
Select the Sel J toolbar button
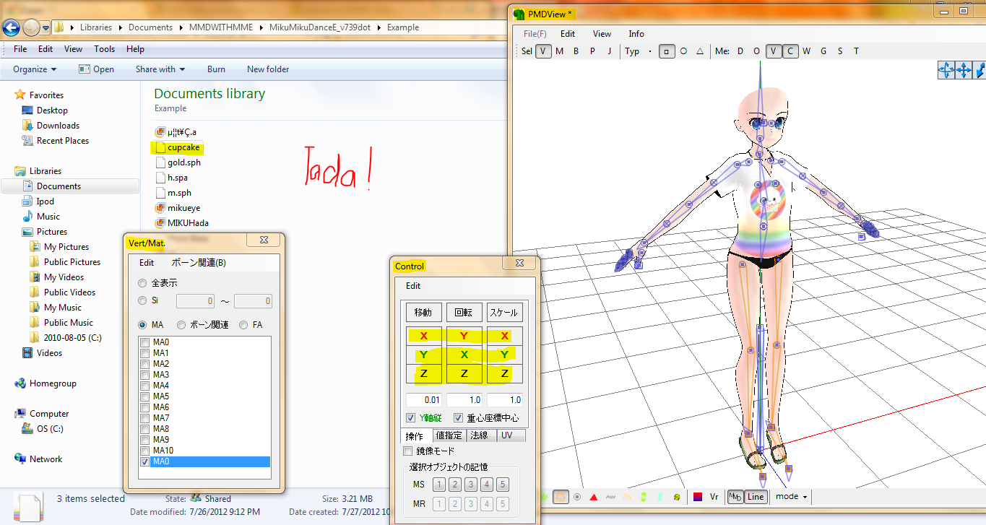610,51
